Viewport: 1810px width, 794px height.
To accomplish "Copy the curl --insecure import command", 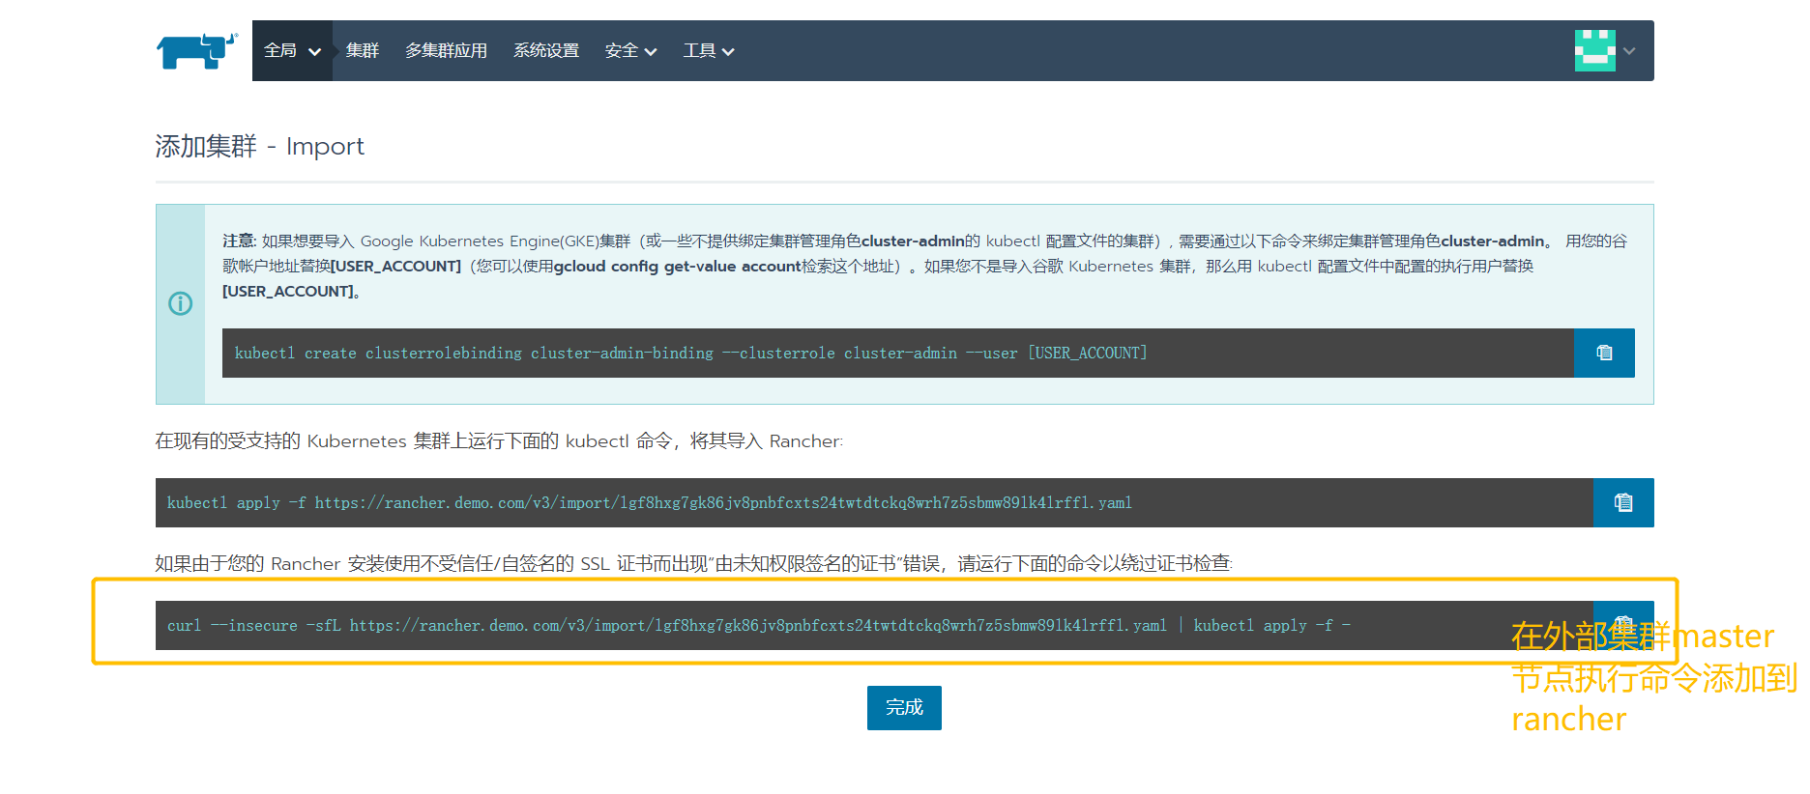I will point(1623,625).
